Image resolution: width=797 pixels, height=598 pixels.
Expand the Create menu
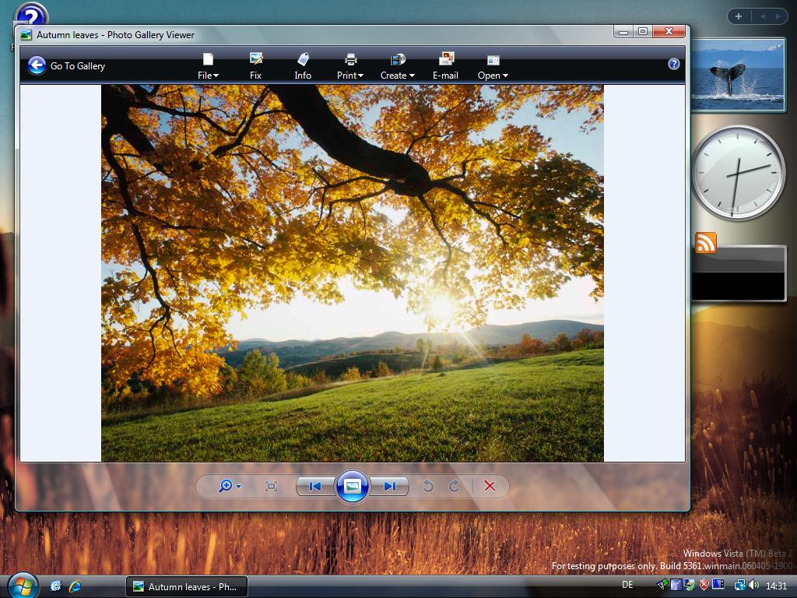[397, 67]
